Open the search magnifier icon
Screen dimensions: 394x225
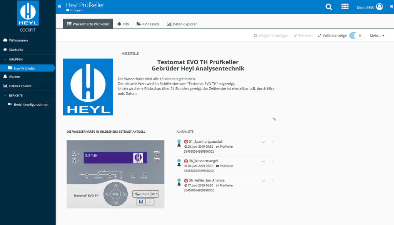click(x=329, y=7)
